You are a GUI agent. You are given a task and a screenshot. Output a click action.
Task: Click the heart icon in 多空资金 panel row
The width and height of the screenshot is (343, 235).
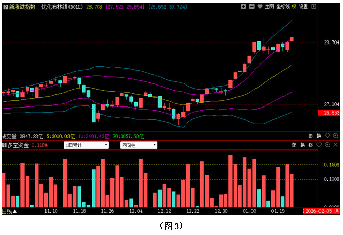(318, 145)
